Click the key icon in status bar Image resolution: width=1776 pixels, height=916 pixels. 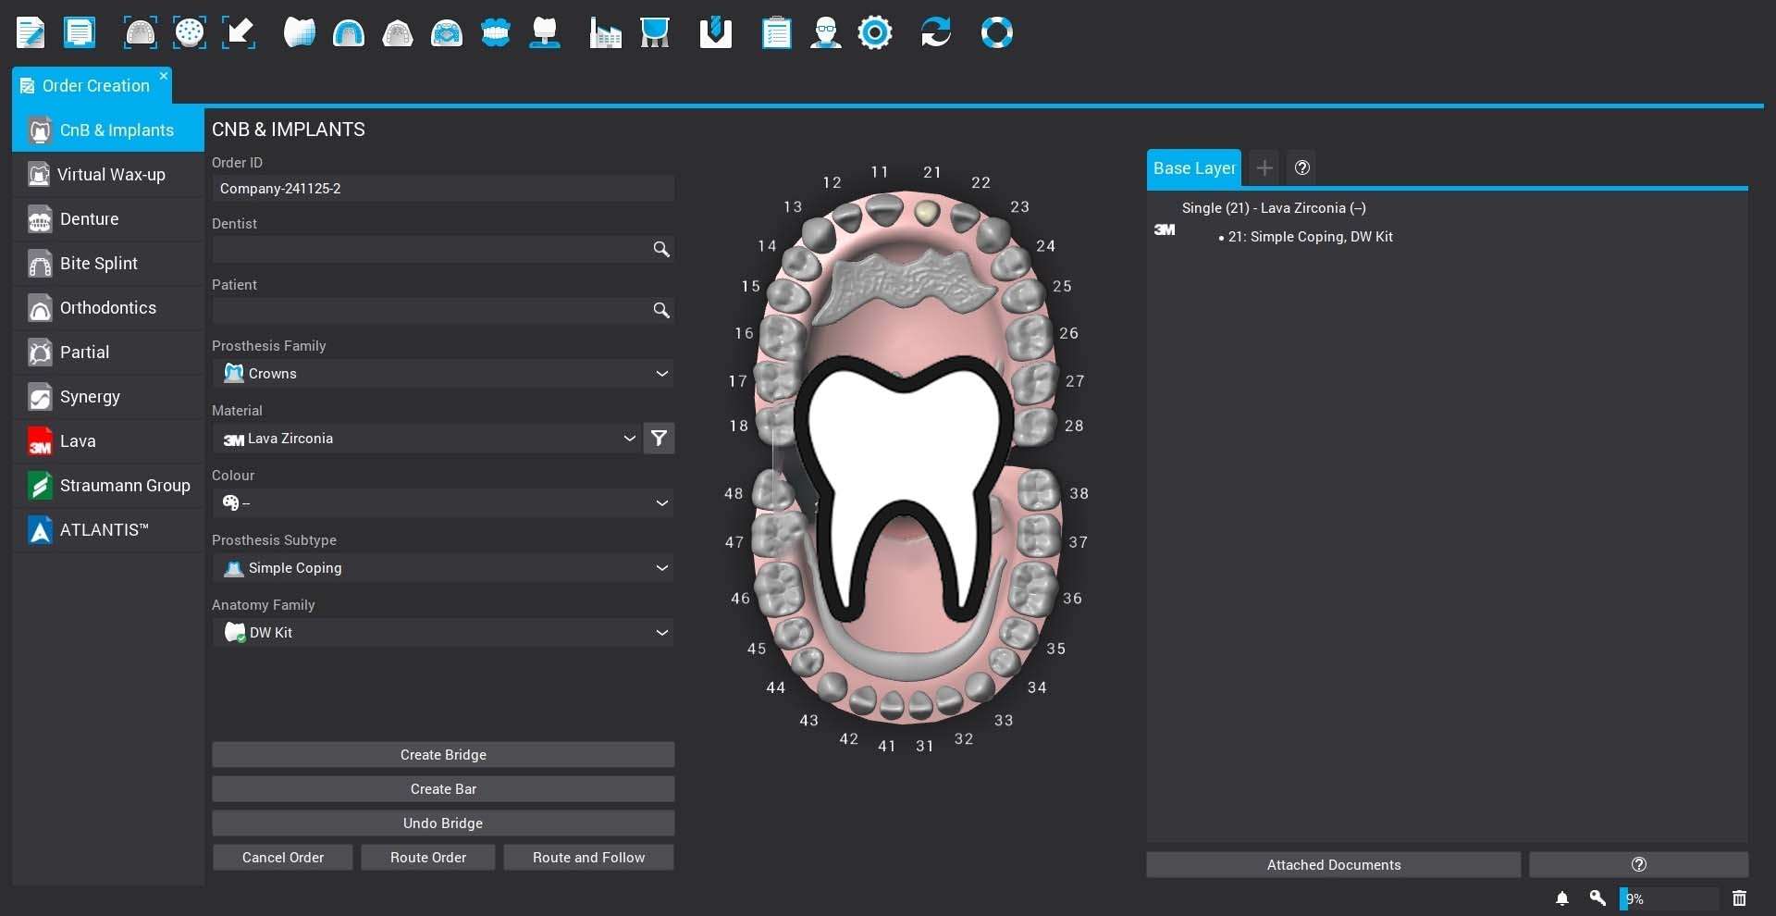pos(1597,898)
